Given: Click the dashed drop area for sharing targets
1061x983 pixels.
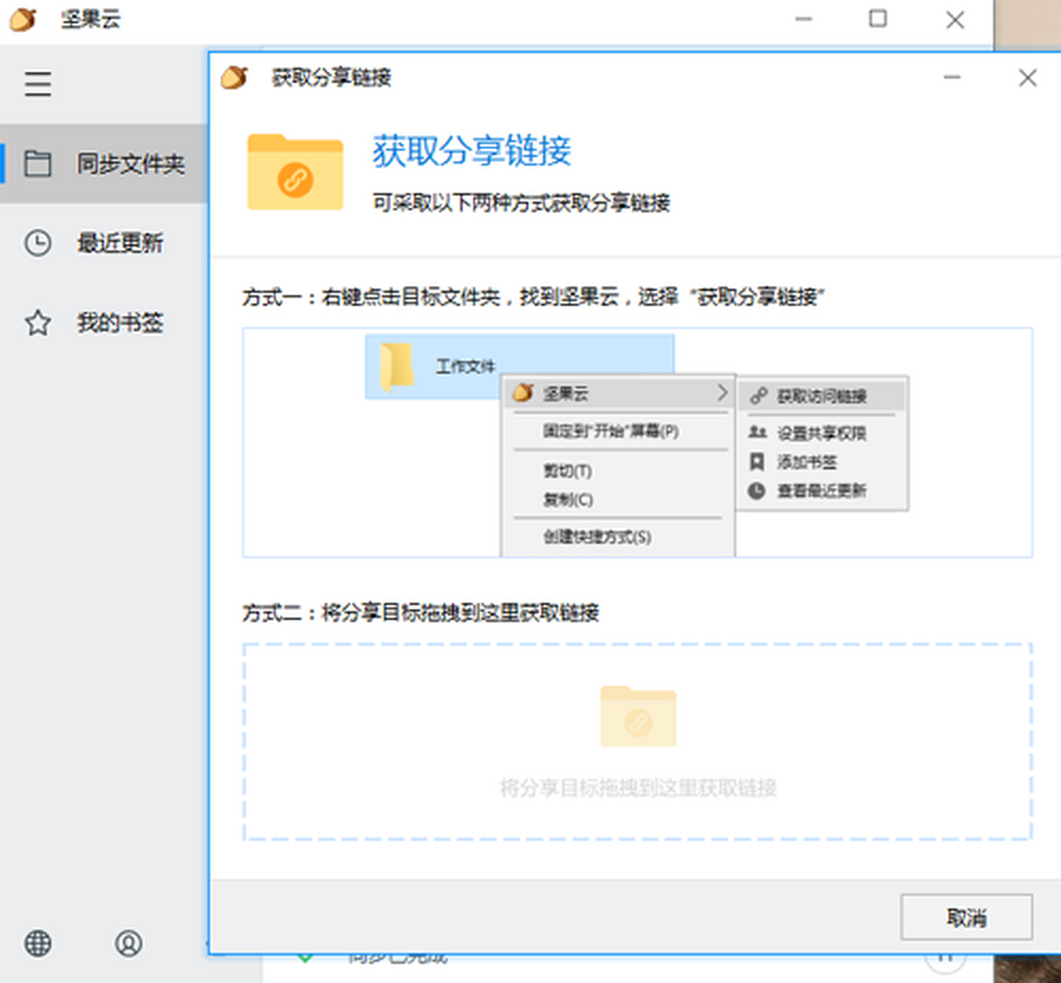Looking at the screenshot, I should (637, 741).
